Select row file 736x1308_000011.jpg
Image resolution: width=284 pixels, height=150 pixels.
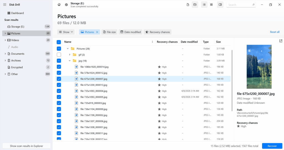143,133
